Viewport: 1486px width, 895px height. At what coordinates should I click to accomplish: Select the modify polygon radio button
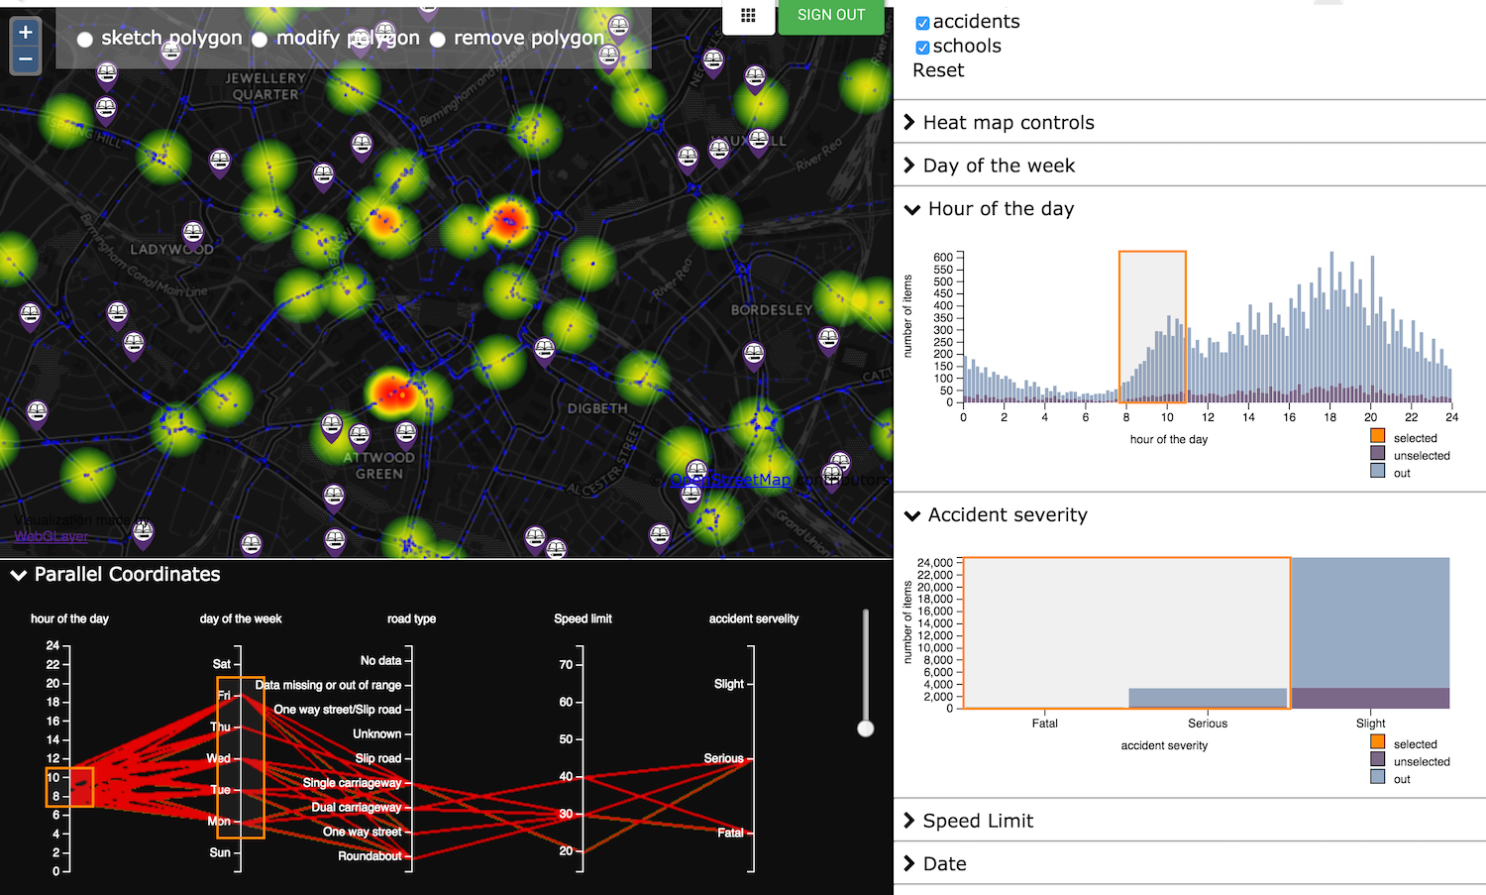click(260, 40)
